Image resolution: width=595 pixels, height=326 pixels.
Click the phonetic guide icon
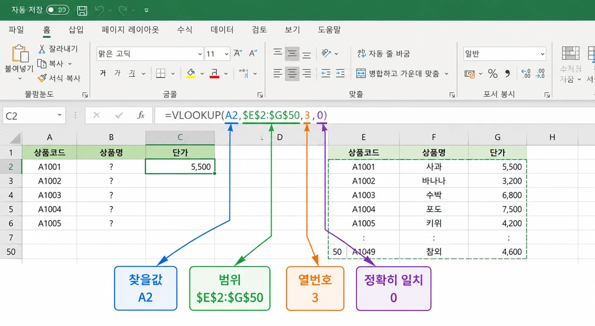tap(243, 73)
